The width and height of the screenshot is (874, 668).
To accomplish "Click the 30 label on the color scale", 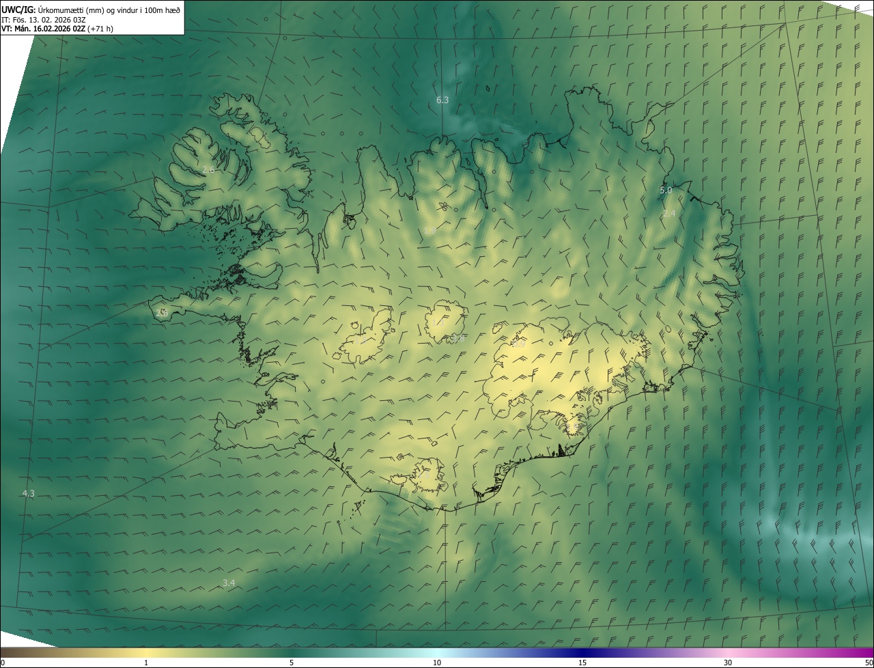I will 728,663.
